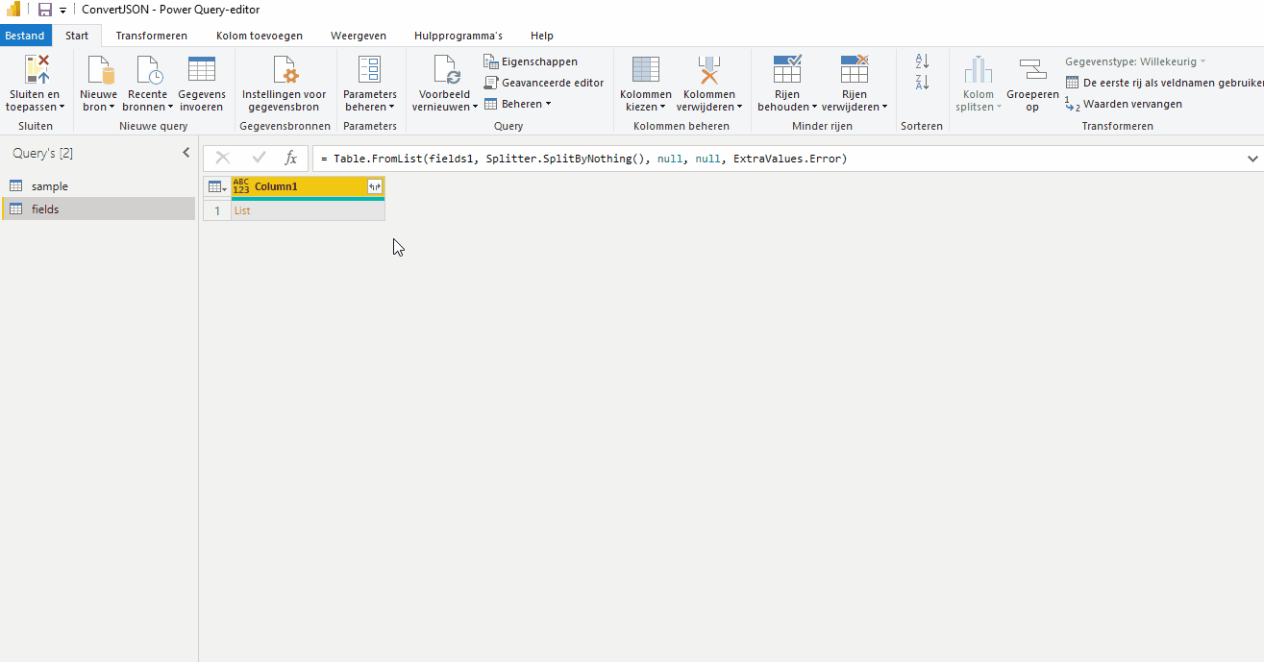Click De eerste rij als veldnamen gebruiken

(x=1164, y=83)
